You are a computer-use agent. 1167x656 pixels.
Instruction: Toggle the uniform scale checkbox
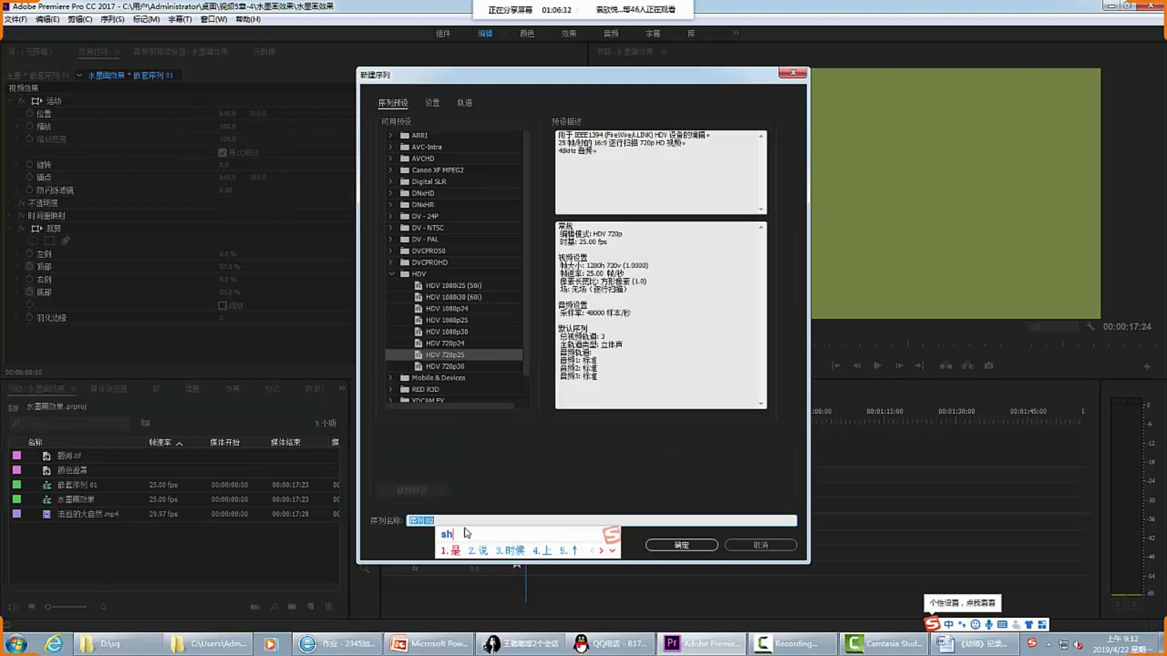click(222, 152)
